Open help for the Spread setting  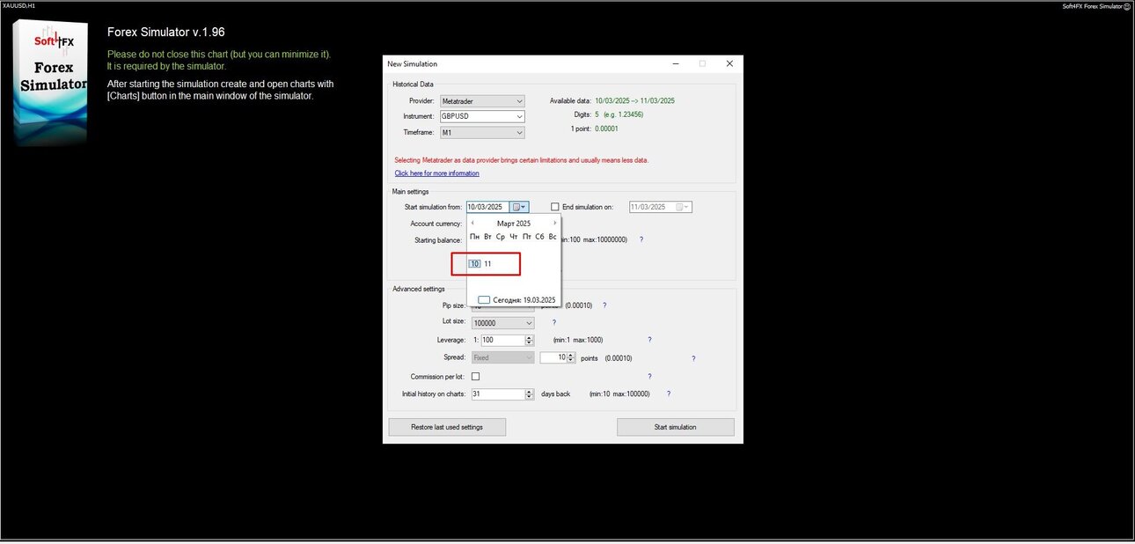pyautogui.click(x=693, y=358)
